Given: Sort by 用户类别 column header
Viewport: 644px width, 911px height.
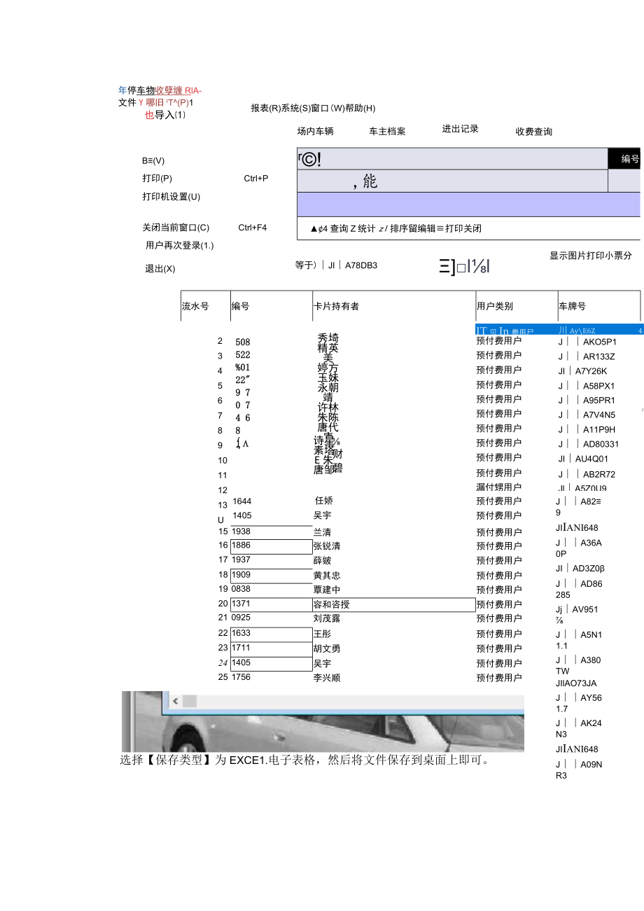Looking at the screenshot, I should (x=495, y=306).
